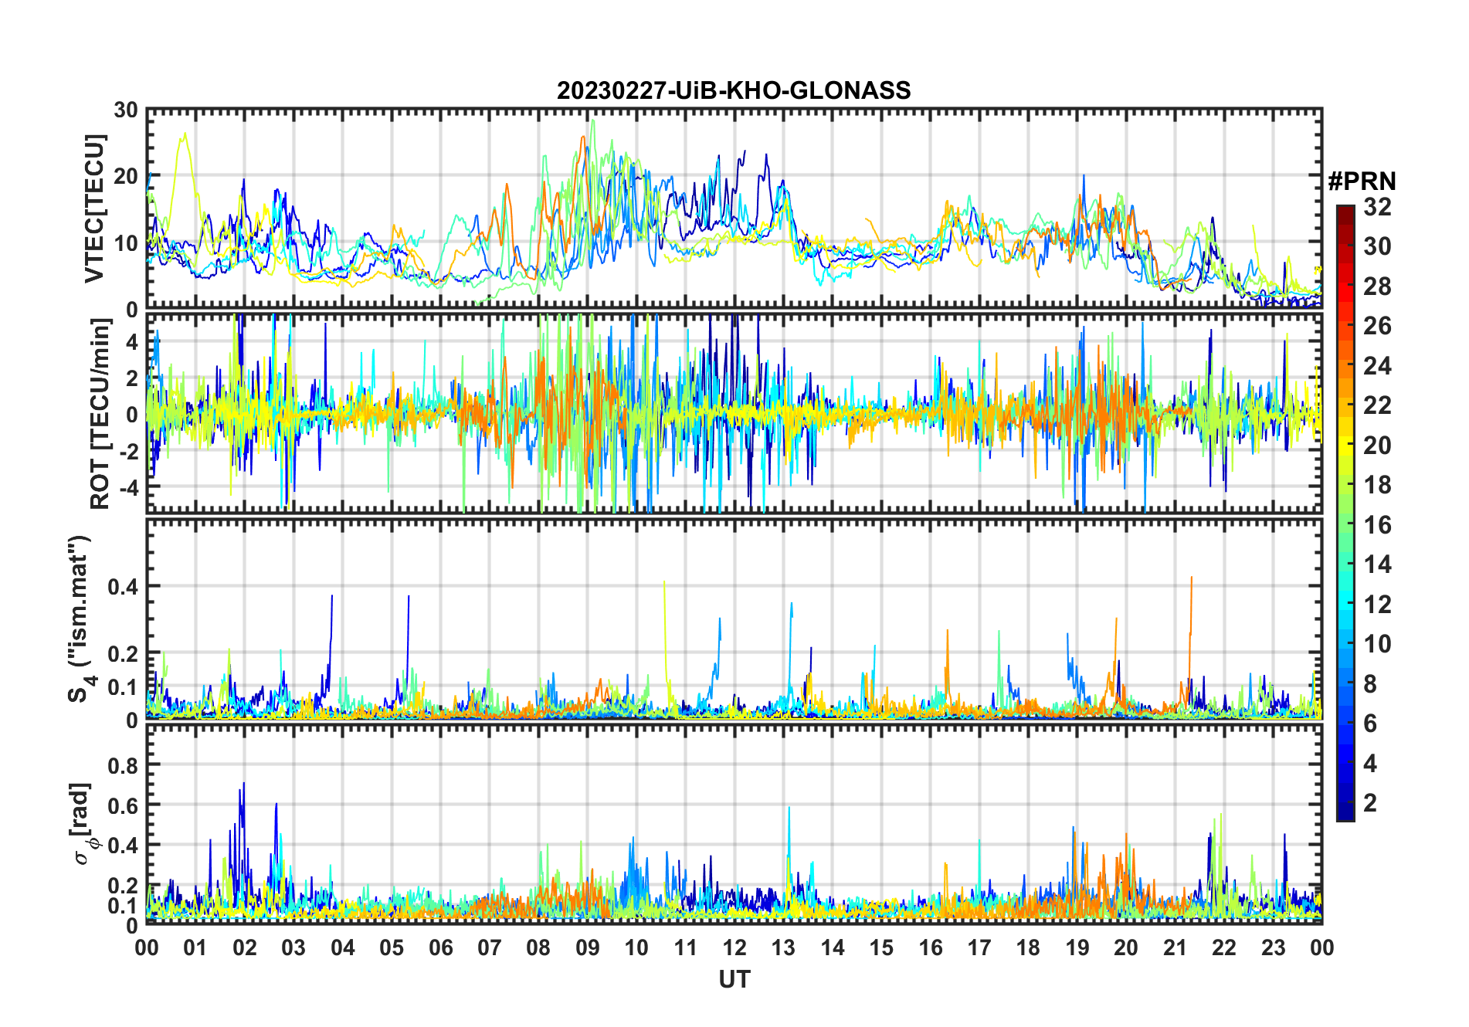
Task: Click VTEC y-axis tick label 30
Action: click(126, 110)
